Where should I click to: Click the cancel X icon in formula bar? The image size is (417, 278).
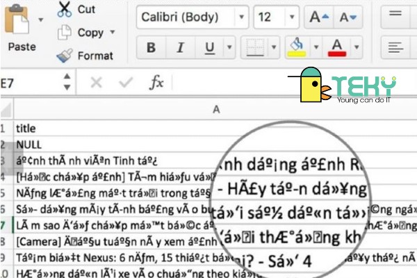click(x=96, y=83)
